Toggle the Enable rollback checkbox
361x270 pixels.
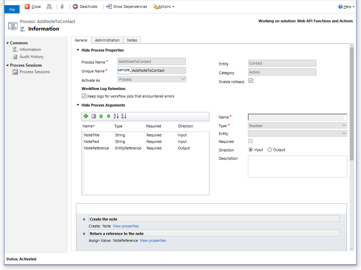(x=250, y=81)
